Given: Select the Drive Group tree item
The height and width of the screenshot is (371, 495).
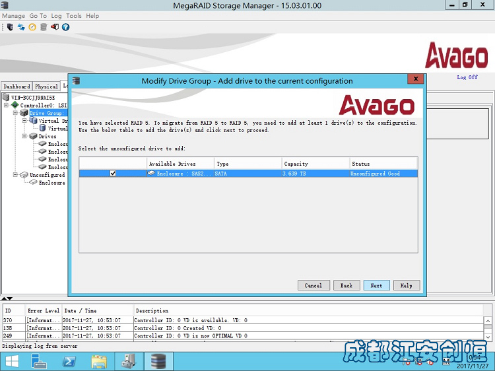Looking at the screenshot, I should pyautogui.click(x=48, y=113).
